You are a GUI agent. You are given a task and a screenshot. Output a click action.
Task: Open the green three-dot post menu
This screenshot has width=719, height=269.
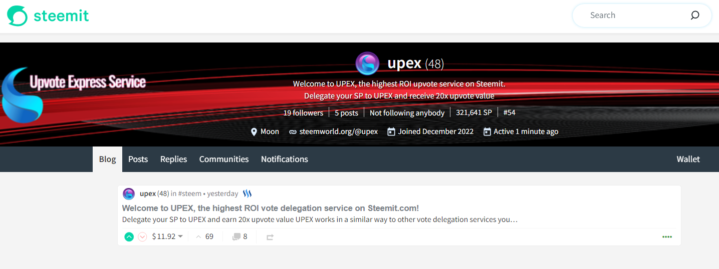pos(667,236)
